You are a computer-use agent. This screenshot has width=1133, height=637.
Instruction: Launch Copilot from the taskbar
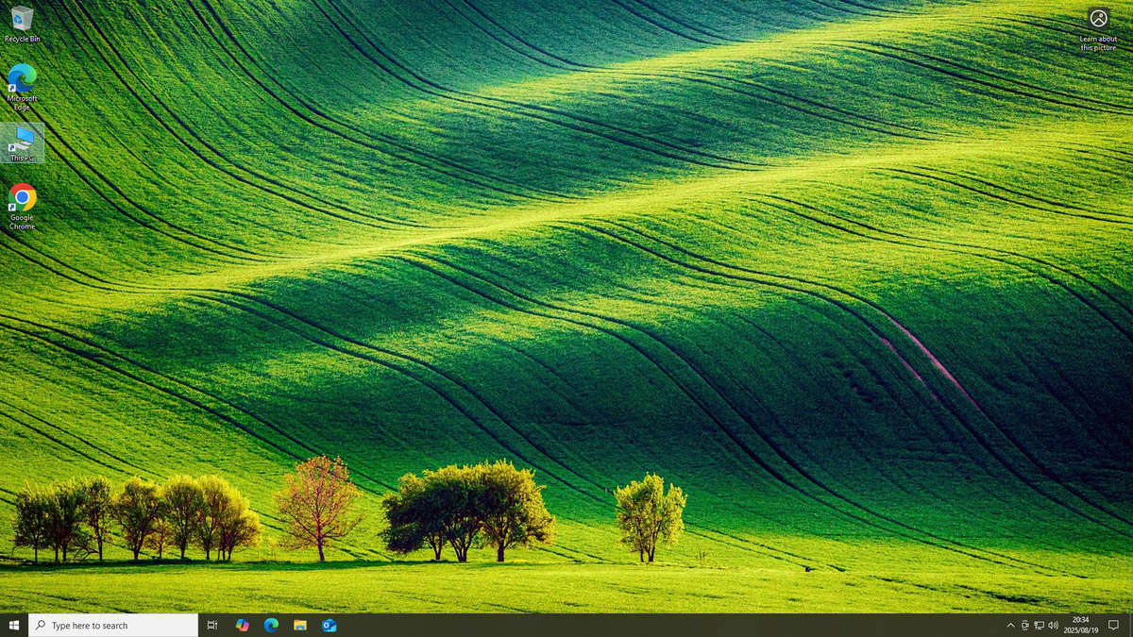[243, 625]
